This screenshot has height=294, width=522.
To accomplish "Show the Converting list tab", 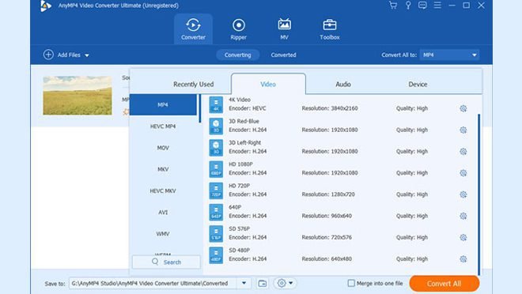I will [x=238, y=55].
